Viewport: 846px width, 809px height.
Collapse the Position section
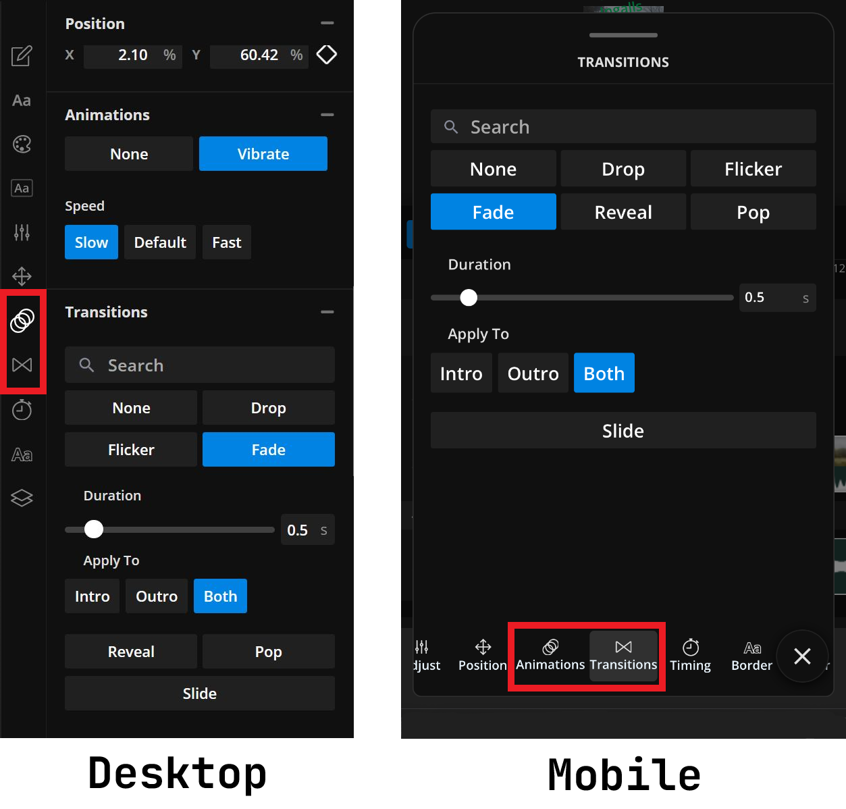tap(327, 24)
